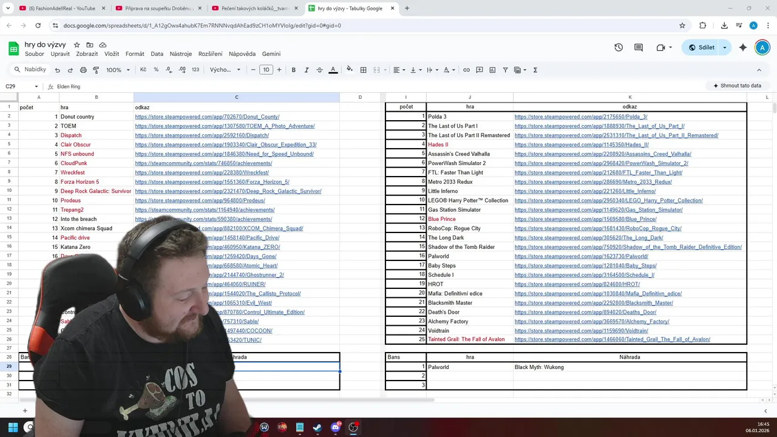Open the fill color bucket
This screenshot has height=437, width=777.
[x=350, y=70]
